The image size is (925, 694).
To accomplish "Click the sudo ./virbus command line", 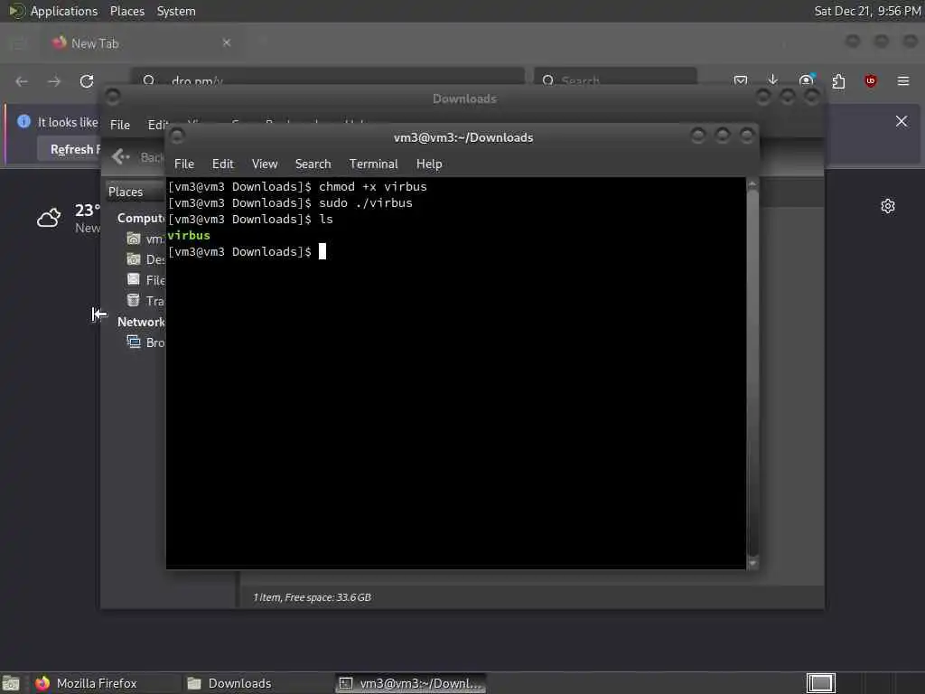I will click(290, 203).
